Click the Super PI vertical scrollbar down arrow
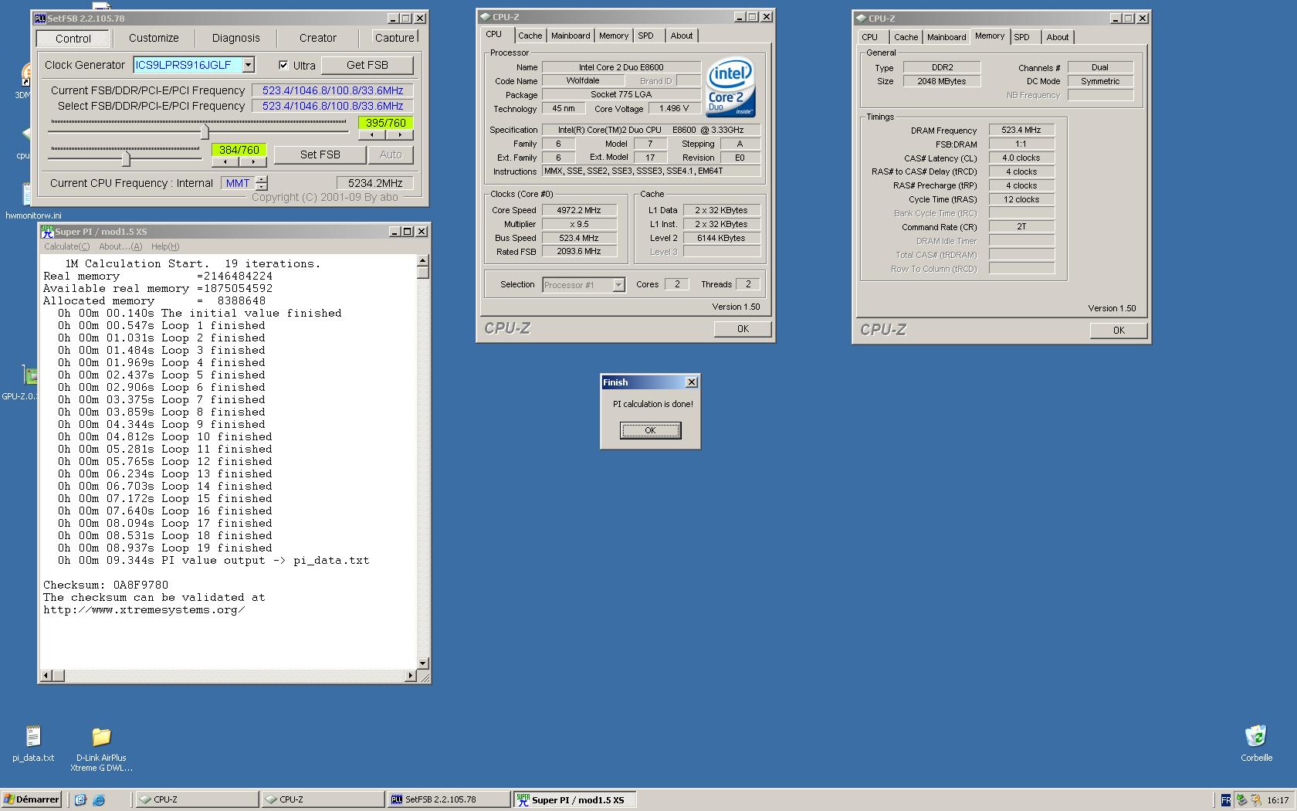The width and height of the screenshot is (1297, 811). (x=422, y=663)
